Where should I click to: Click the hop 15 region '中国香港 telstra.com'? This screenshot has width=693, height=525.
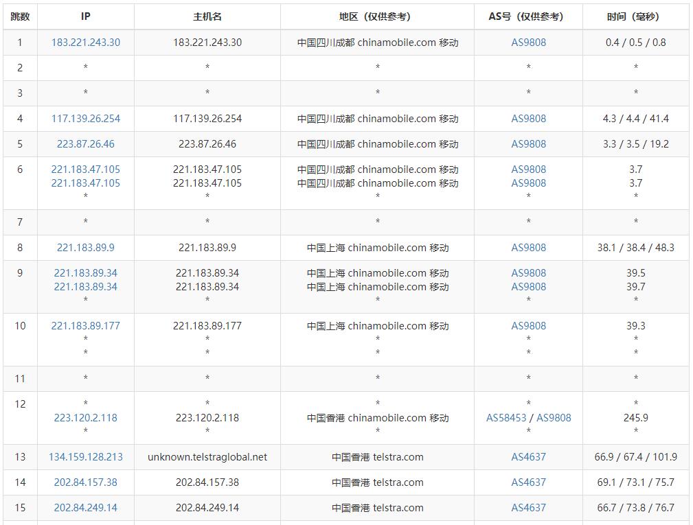[378, 508]
